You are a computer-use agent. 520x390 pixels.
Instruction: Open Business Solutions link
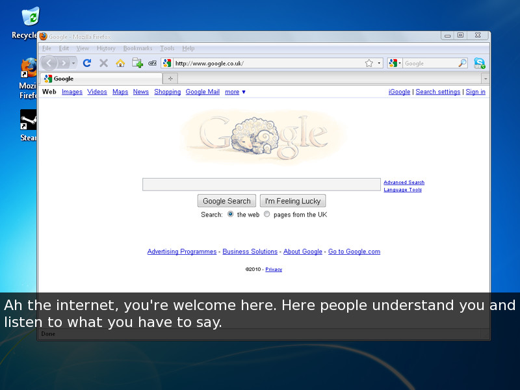250,252
